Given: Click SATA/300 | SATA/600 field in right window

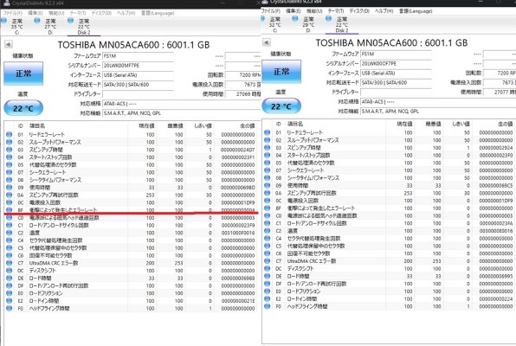Looking at the screenshot, I should (x=396, y=82).
